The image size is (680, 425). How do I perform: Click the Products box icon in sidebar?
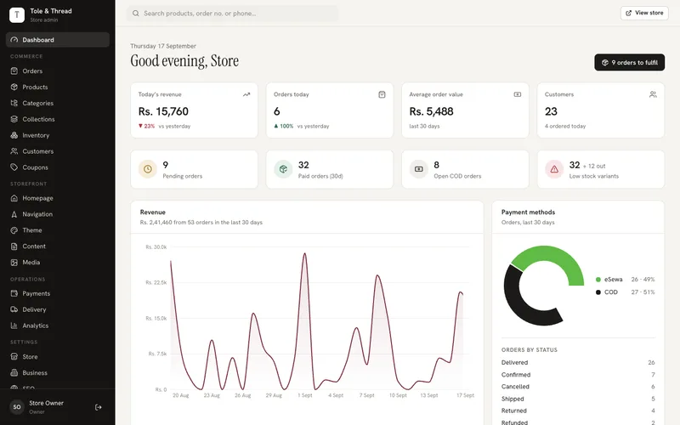click(14, 87)
